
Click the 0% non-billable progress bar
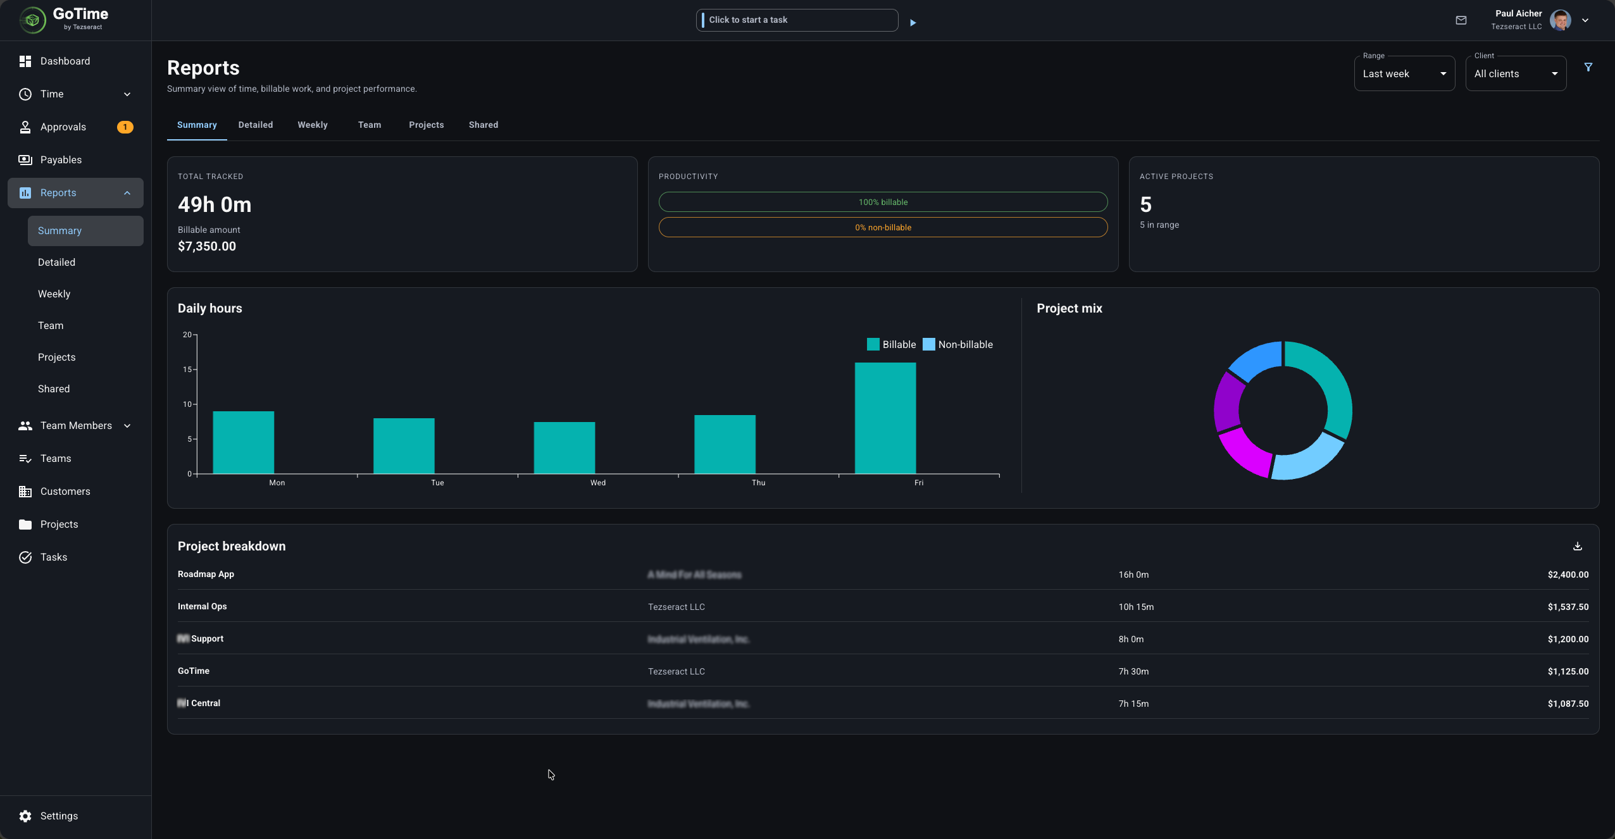tap(883, 227)
